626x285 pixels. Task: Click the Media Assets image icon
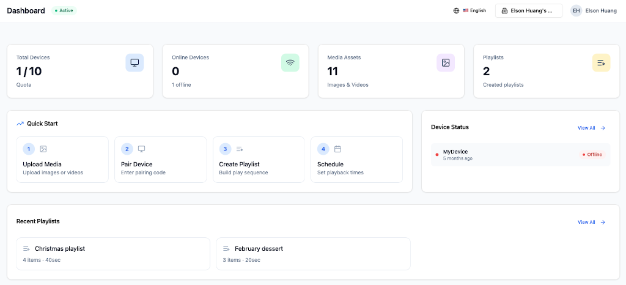446,62
